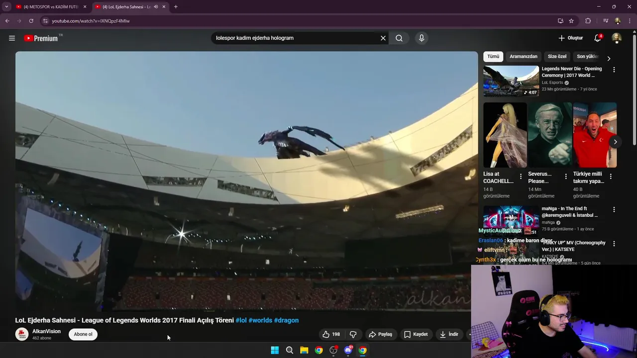Screen dimensions: 637x358
Task: Open options for Severus Please short
Action: (565, 177)
